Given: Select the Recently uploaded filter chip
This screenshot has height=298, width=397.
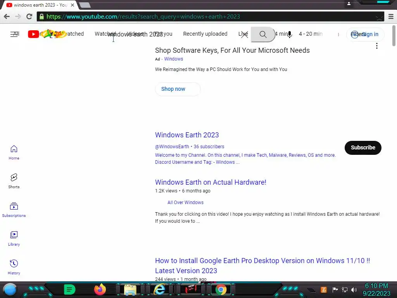Looking at the screenshot, I should 205,34.
